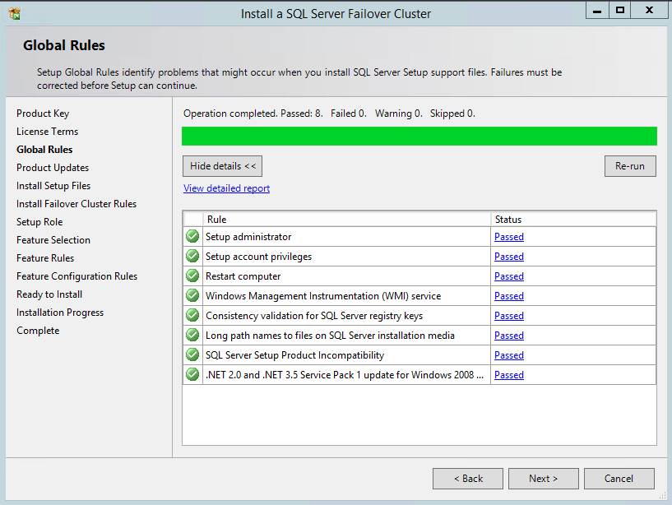
Task: Click green check icon beside Setup administrator
Action: pos(192,237)
